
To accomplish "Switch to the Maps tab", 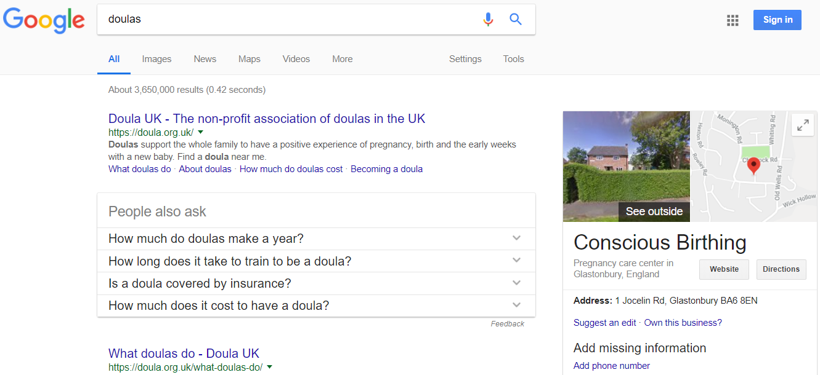I will (x=250, y=59).
